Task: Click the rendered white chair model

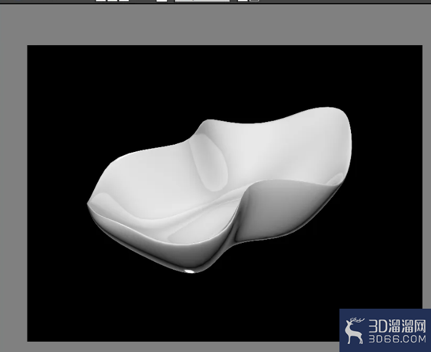Action: tap(219, 190)
